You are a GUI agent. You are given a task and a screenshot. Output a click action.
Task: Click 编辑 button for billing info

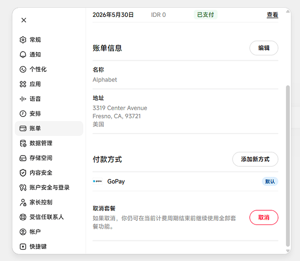(x=264, y=48)
